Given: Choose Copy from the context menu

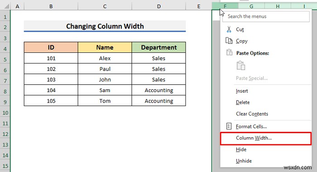Looking at the screenshot, I should coord(265,41).
